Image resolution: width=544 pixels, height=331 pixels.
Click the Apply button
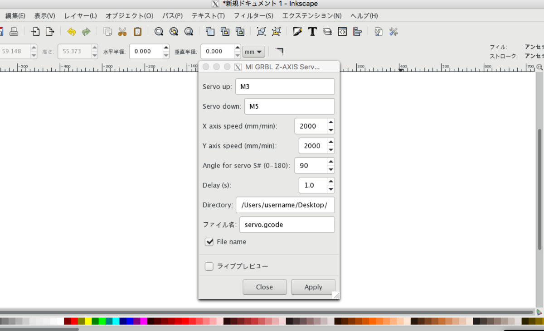(x=313, y=287)
